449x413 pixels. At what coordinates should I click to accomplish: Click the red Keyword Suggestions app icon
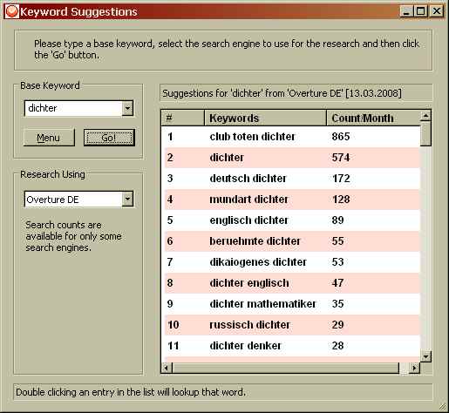point(12,11)
